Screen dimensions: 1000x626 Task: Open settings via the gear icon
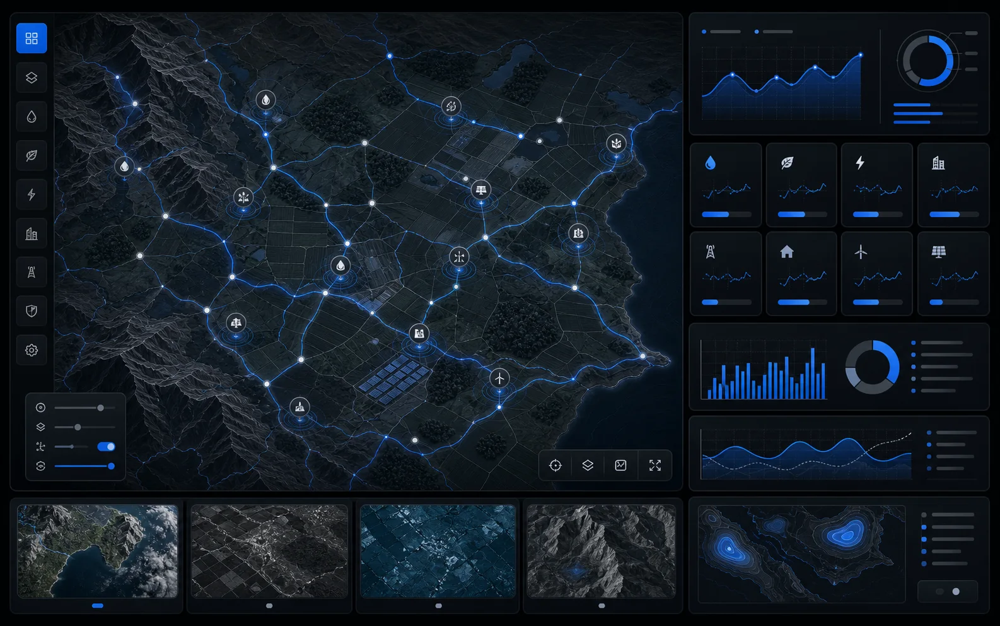point(32,350)
